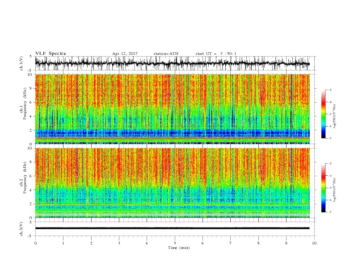Click the upper colorbar 'log(PSD)(V²/Hz)' label
The width and height of the screenshot is (354, 273).
(x=334, y=116)
